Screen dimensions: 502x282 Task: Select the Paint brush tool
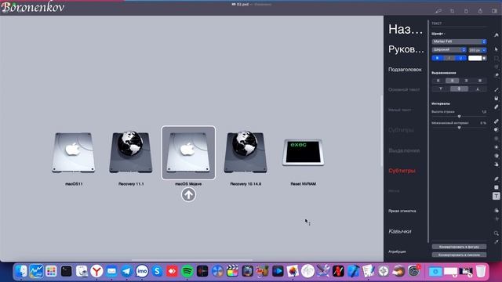click(x=497, y=90)
